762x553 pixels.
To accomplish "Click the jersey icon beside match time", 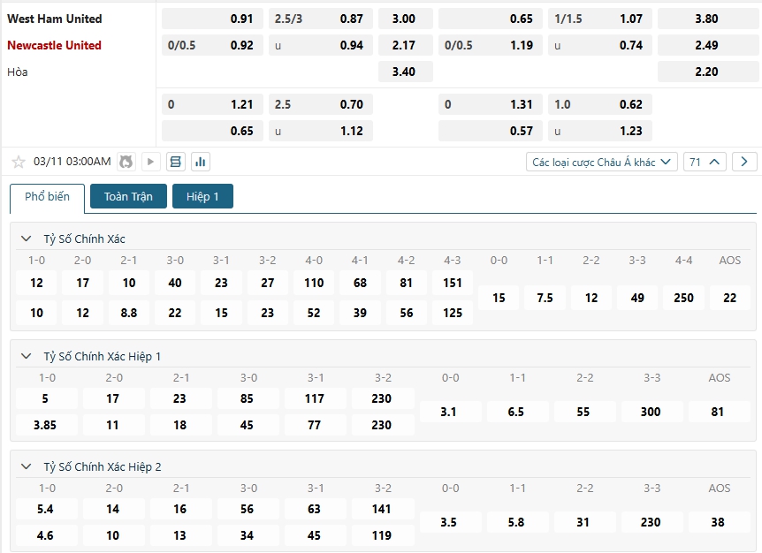I will click(x=126, y=162).
